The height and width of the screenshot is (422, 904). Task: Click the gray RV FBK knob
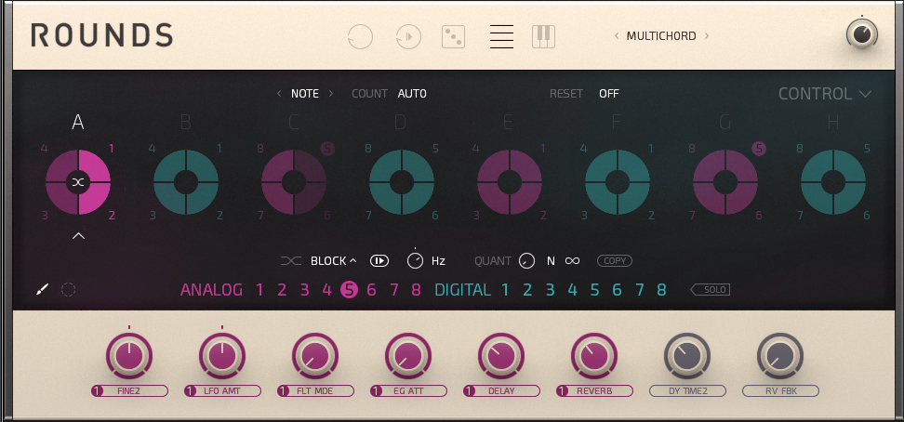[780, 356]
